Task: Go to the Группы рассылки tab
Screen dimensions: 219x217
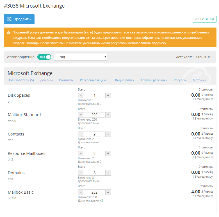Action: 154,80
